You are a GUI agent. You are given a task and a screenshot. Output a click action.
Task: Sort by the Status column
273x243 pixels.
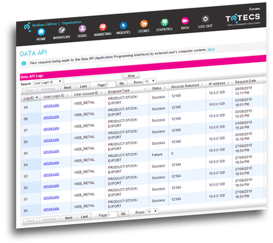click(158, 88)
